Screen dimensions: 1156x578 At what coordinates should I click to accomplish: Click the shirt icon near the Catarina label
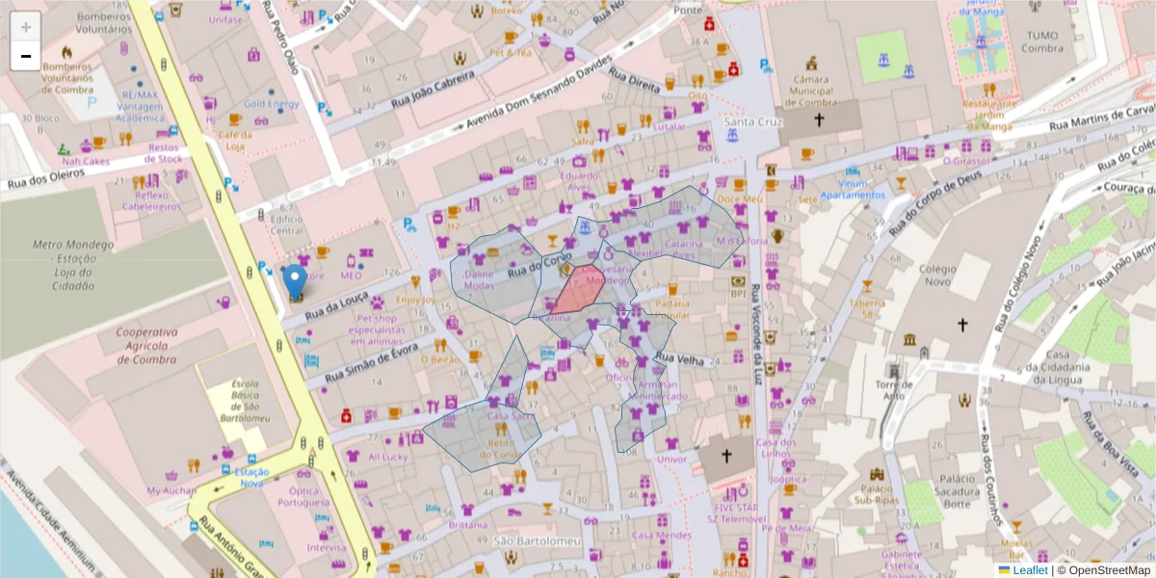click(x=683, y=228)
